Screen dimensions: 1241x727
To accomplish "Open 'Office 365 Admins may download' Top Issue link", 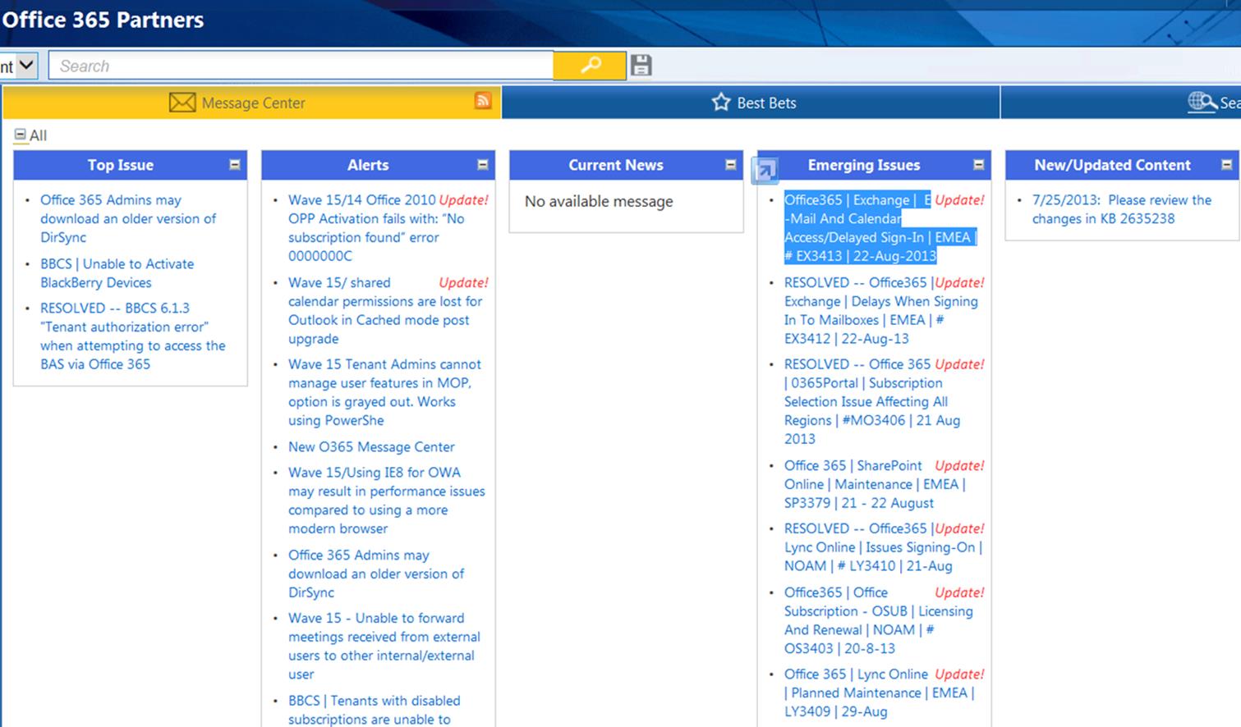I will [128, 218].
